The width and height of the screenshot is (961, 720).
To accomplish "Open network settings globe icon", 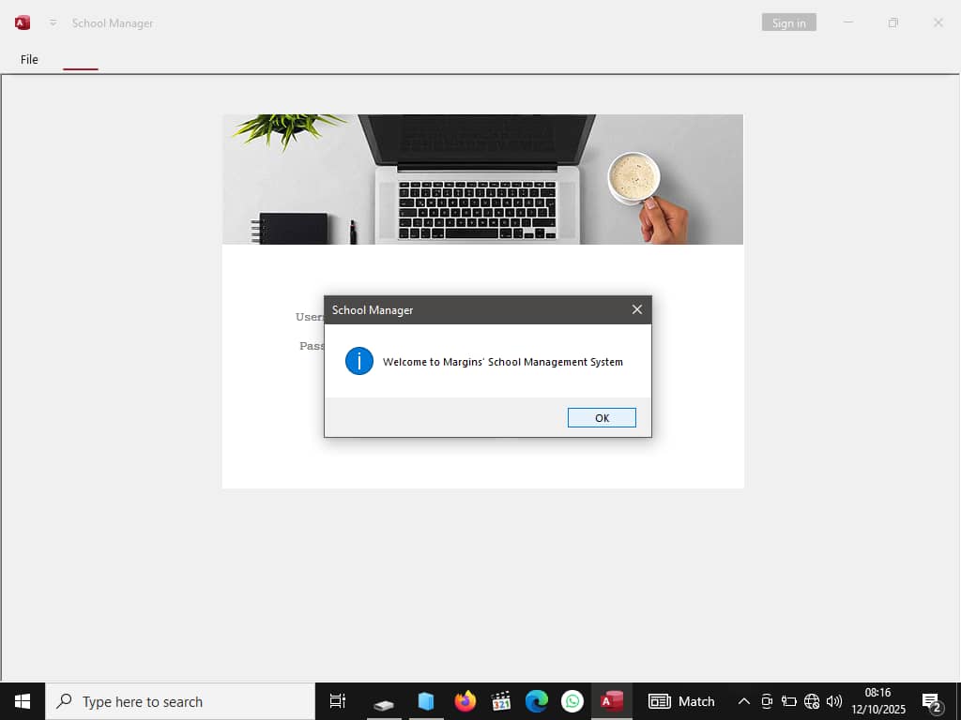I will pos(812,701).
